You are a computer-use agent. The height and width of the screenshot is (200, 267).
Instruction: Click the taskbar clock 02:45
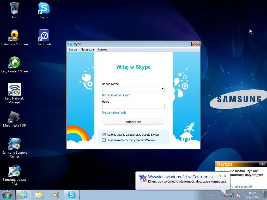tap(252, 193)
